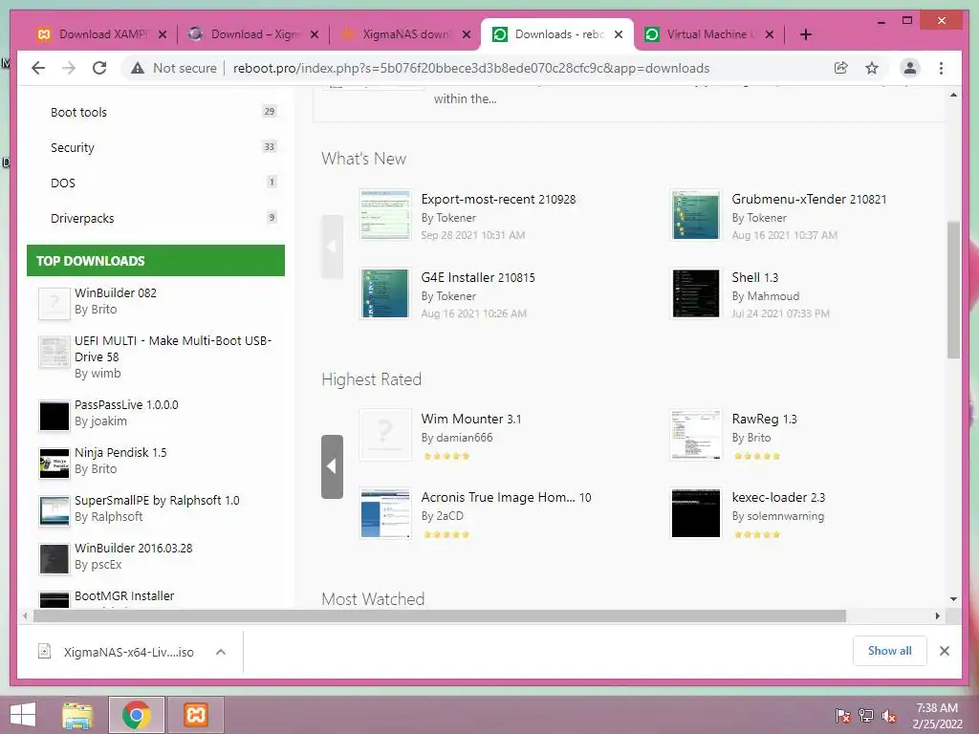Click the Shell 1.3 thumbnail

[x=696, y=293]
